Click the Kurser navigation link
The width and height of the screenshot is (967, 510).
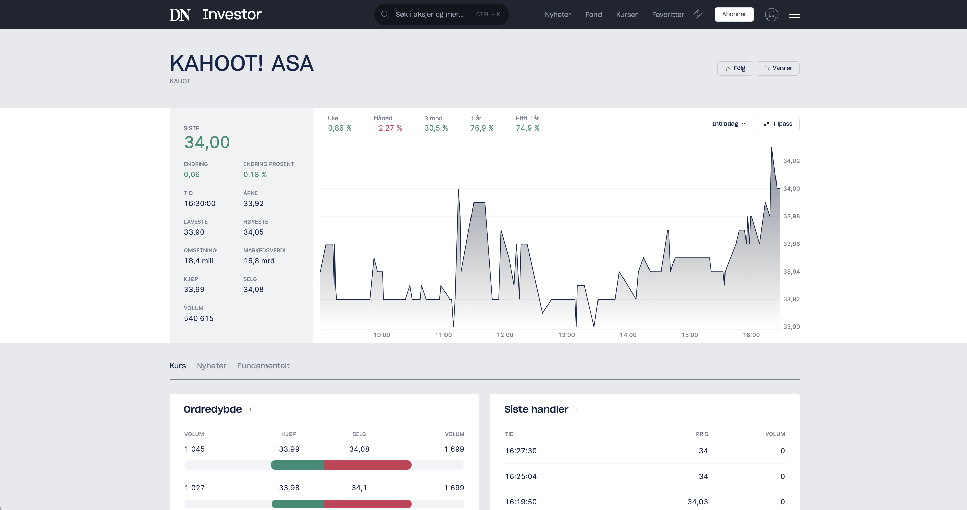627,14
